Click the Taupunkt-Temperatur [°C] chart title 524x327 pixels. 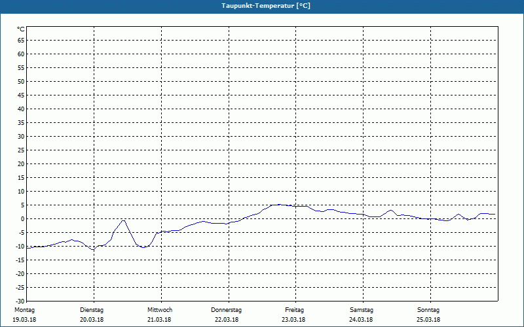point(266,6)
